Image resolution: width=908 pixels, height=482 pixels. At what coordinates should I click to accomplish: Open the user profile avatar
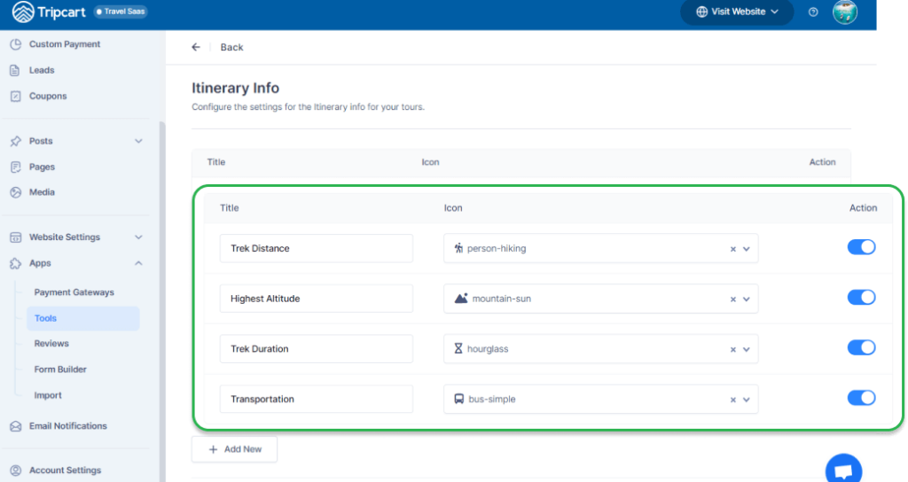845,12
